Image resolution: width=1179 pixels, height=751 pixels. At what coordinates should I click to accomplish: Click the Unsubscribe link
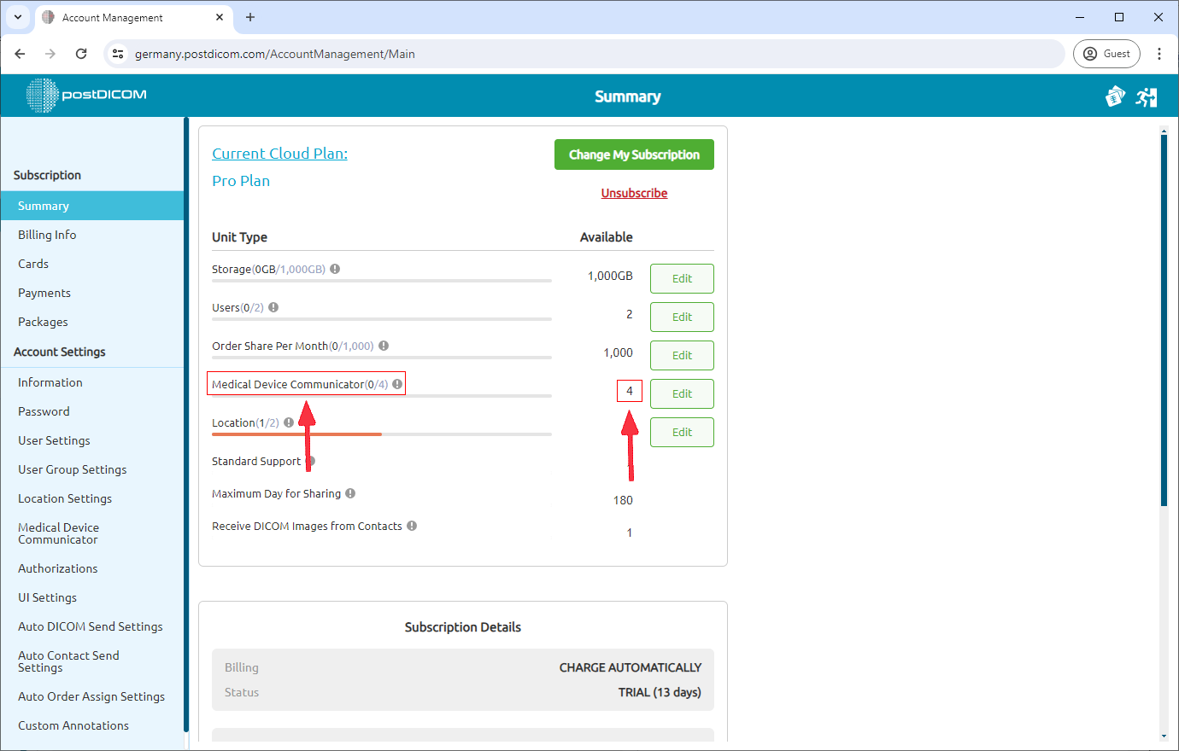pyautogui.click(x=634, y=192)
